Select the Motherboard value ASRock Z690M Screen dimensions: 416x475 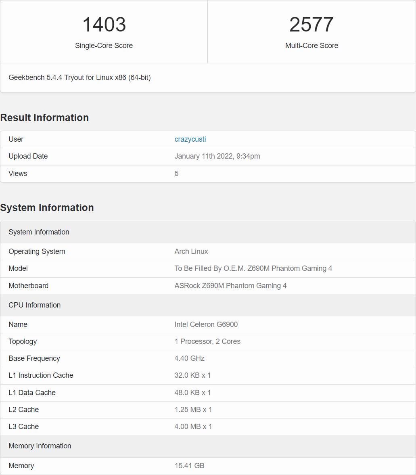(x=230, y=285)
